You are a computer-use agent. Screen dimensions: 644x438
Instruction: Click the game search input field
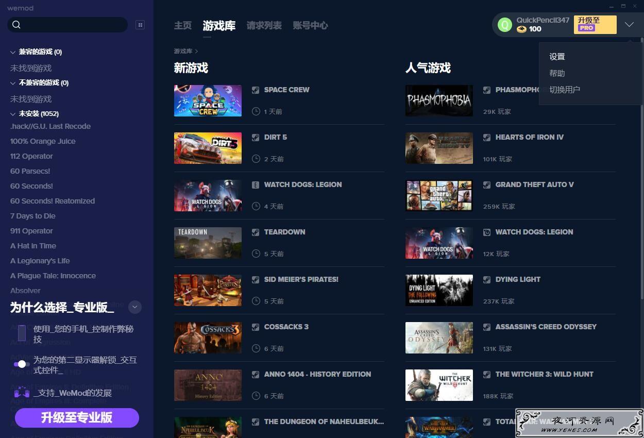click(x=67, y=25)
